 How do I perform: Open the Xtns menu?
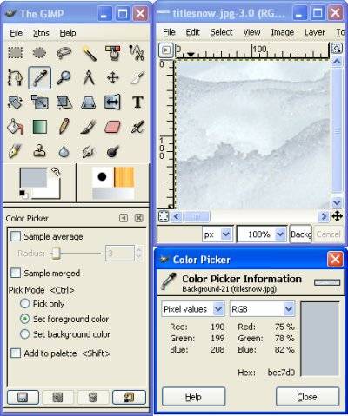click(x=41, y=33)
